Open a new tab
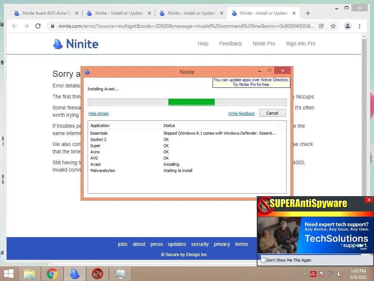Viewport: 374px width, 281px height. pos(308,13)
